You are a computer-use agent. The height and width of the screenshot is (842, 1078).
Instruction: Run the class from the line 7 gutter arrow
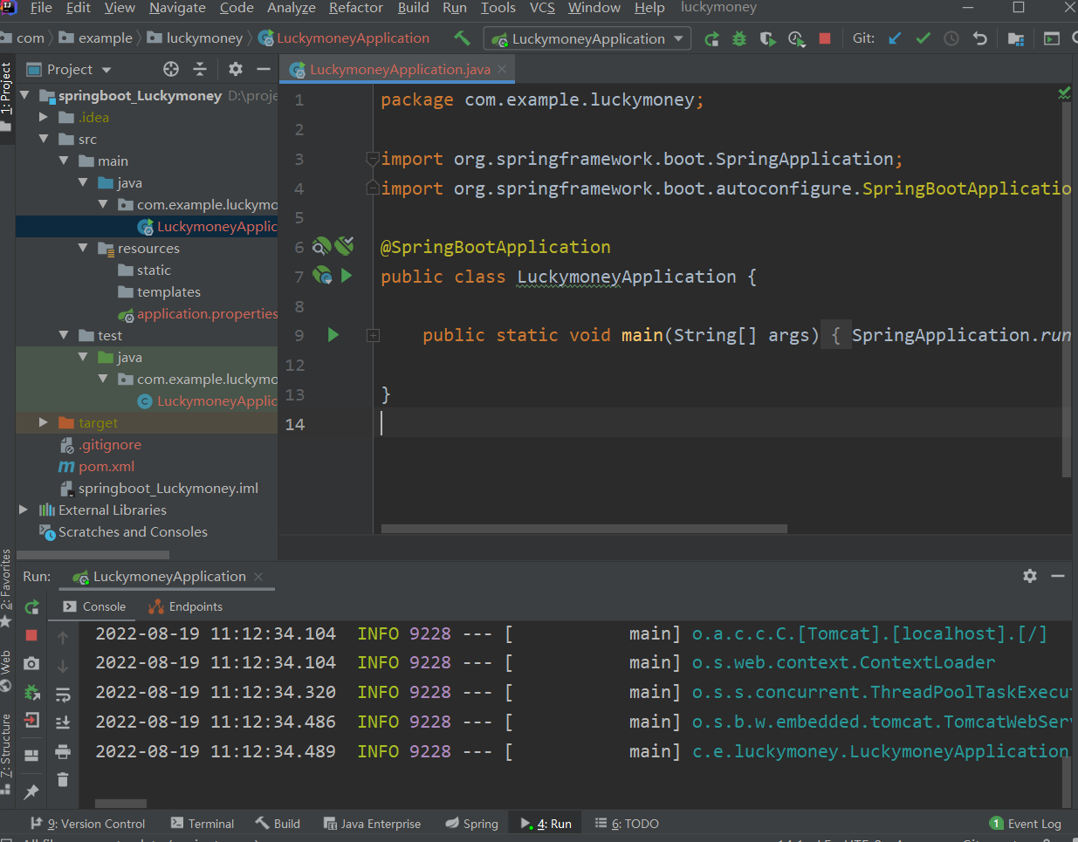point(347,276)
